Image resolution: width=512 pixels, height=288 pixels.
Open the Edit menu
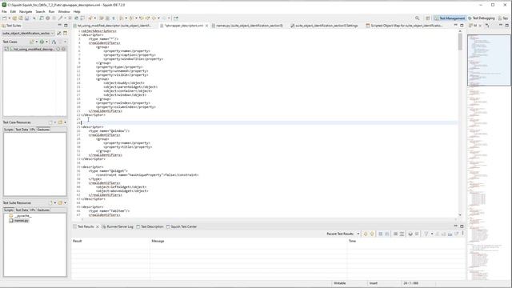(13, 11)
